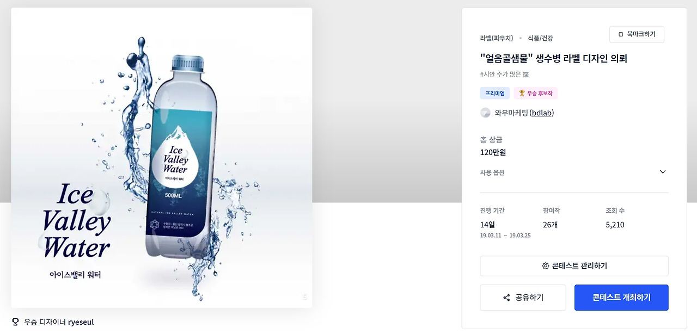697x334 pixels.
Task: Click the watermark icon on the image corner
Action: pos(304,296)
